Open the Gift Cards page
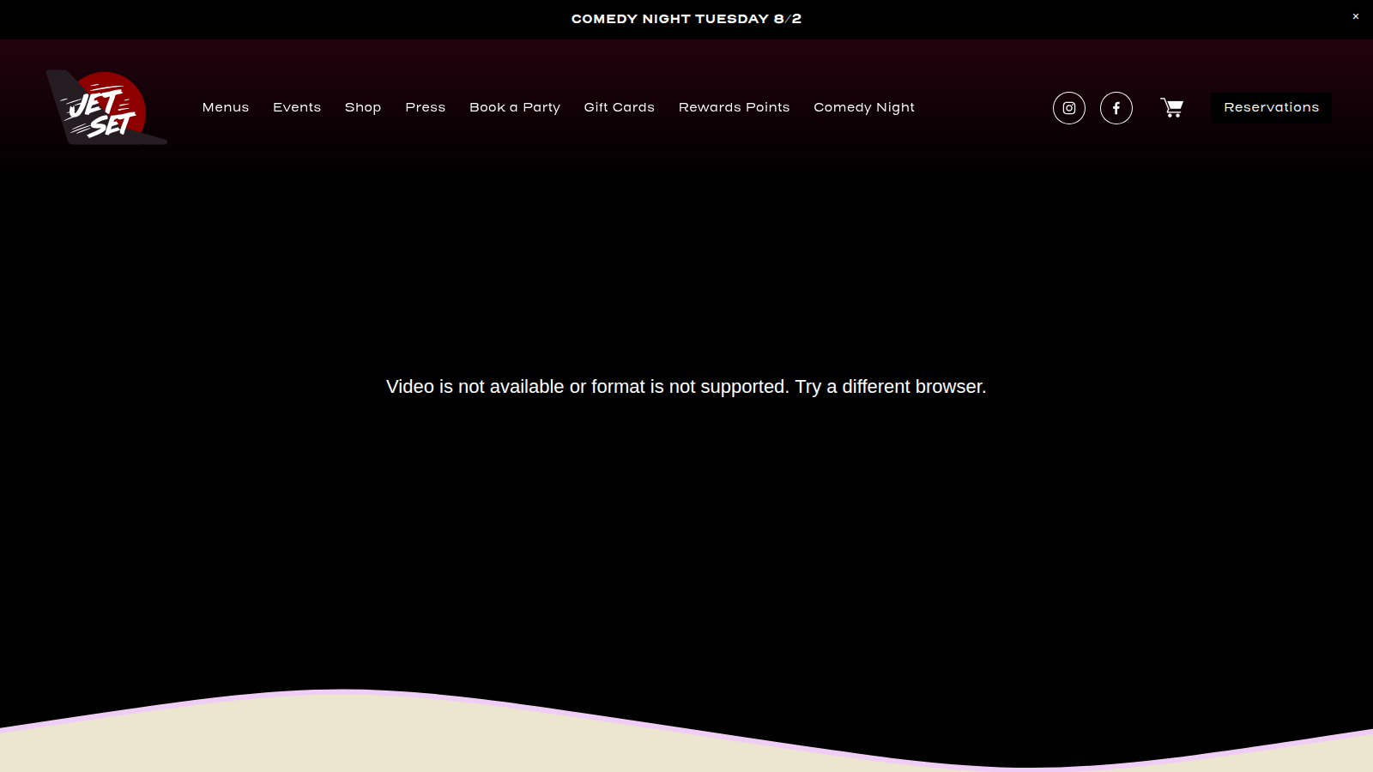 click(x=620, y=107)
